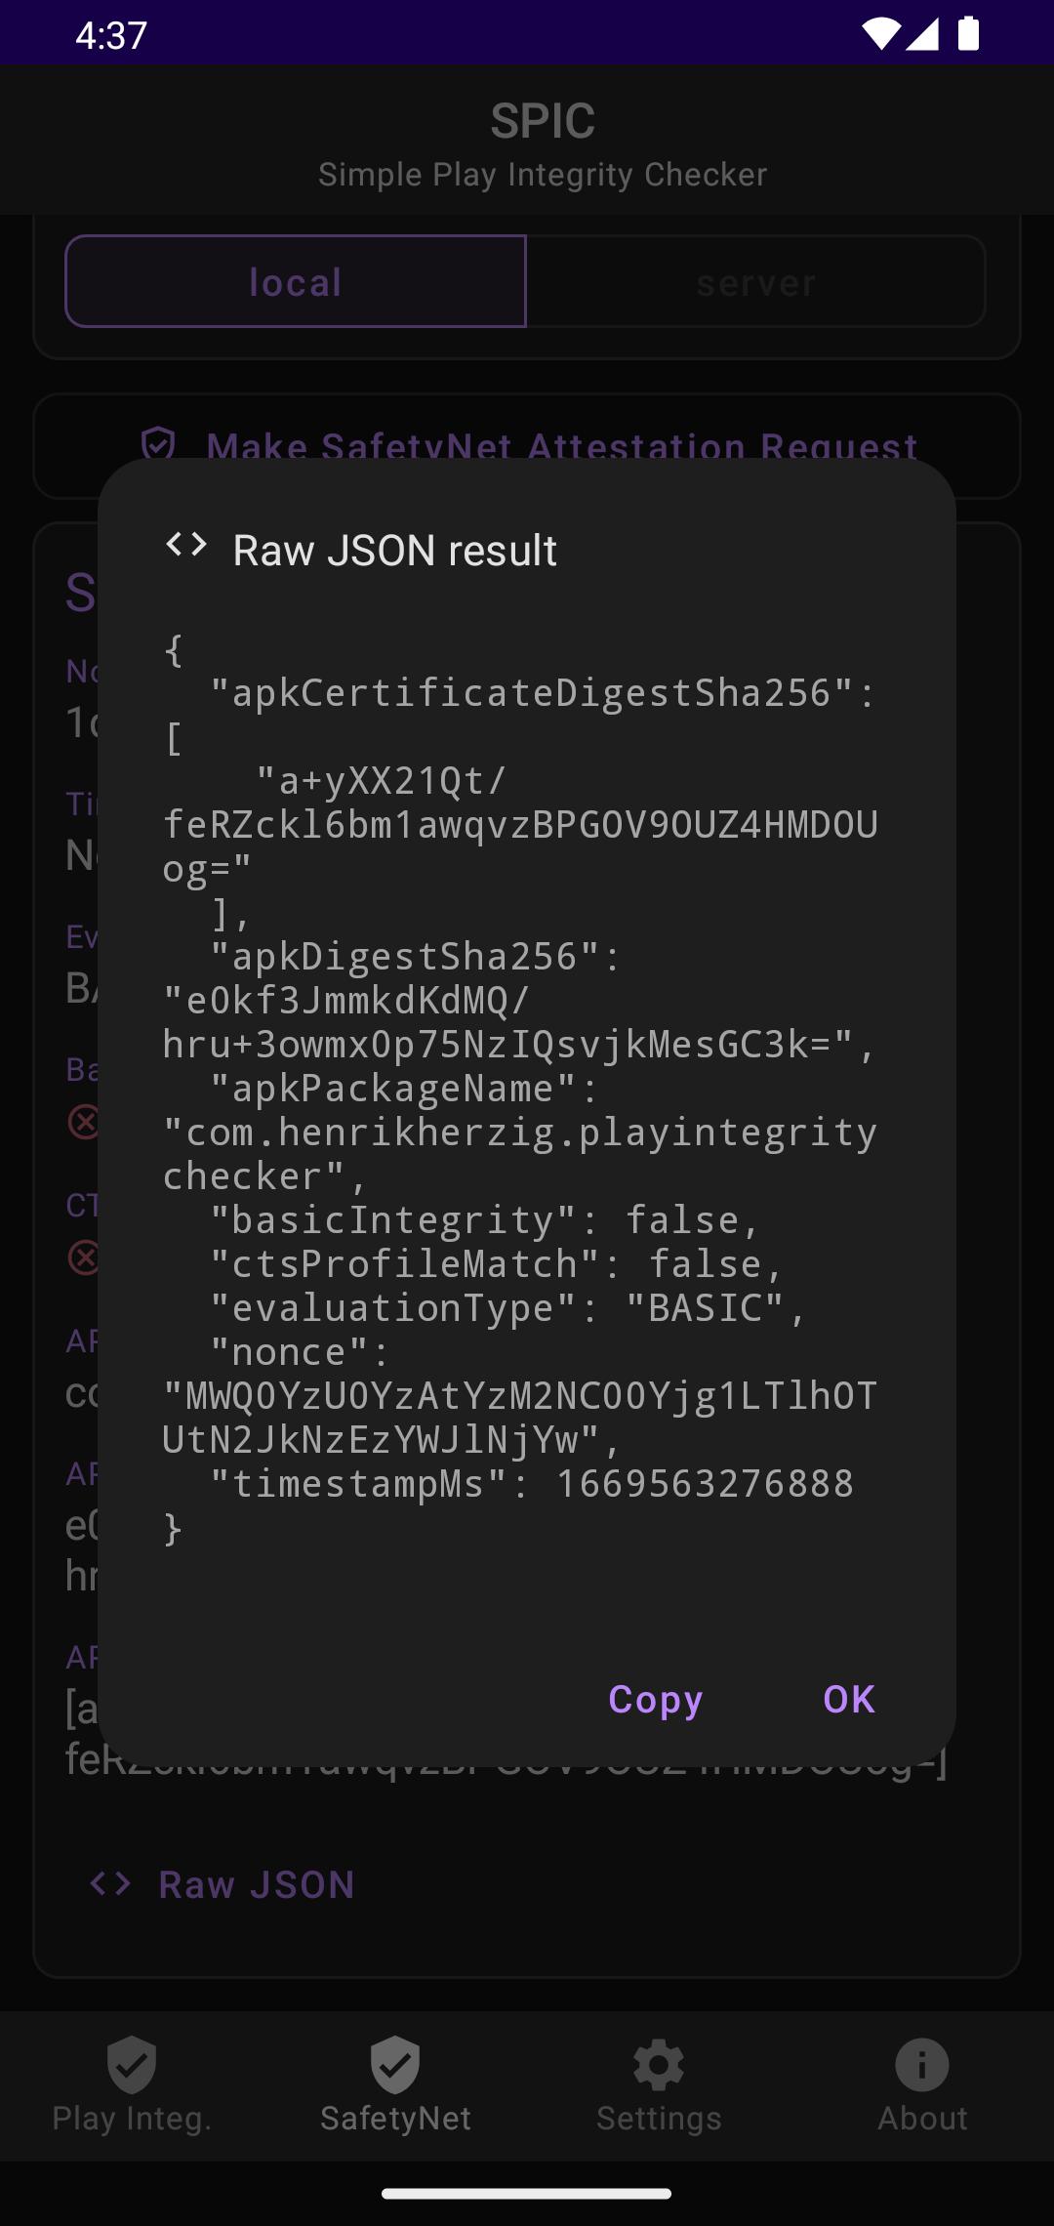Click the red failed icon under CTS profile
Screen dimensions: 1054x2226
click(x=84, y=1257)
